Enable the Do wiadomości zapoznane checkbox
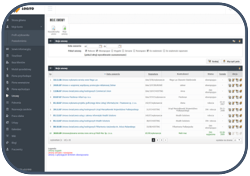Image resolution: width=250 pixels, height=176 pixels. 164,51
